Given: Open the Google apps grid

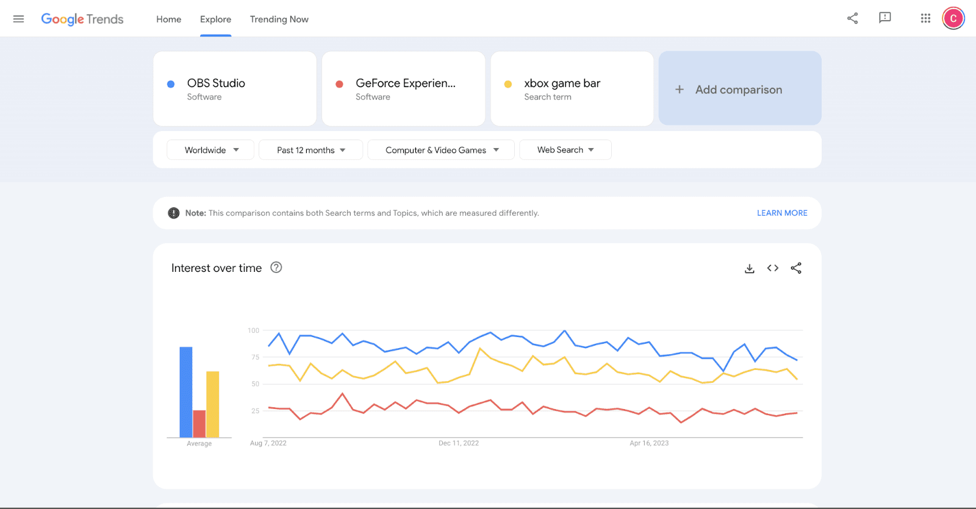Looking at the screenshot, I should (x=925, y=18).
